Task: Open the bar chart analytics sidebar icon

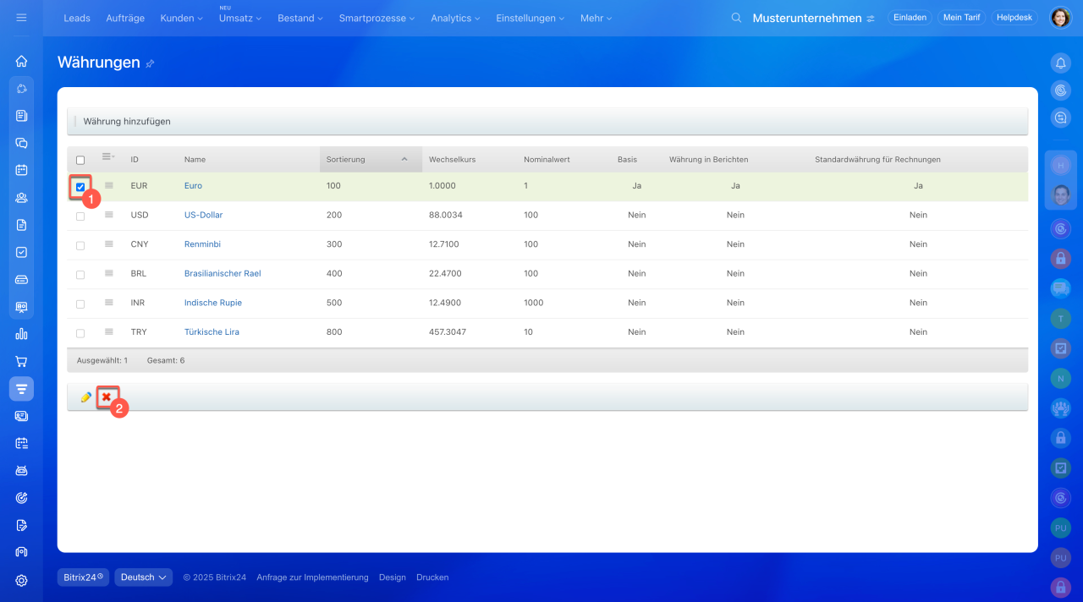Action: [x=21, y=334]
